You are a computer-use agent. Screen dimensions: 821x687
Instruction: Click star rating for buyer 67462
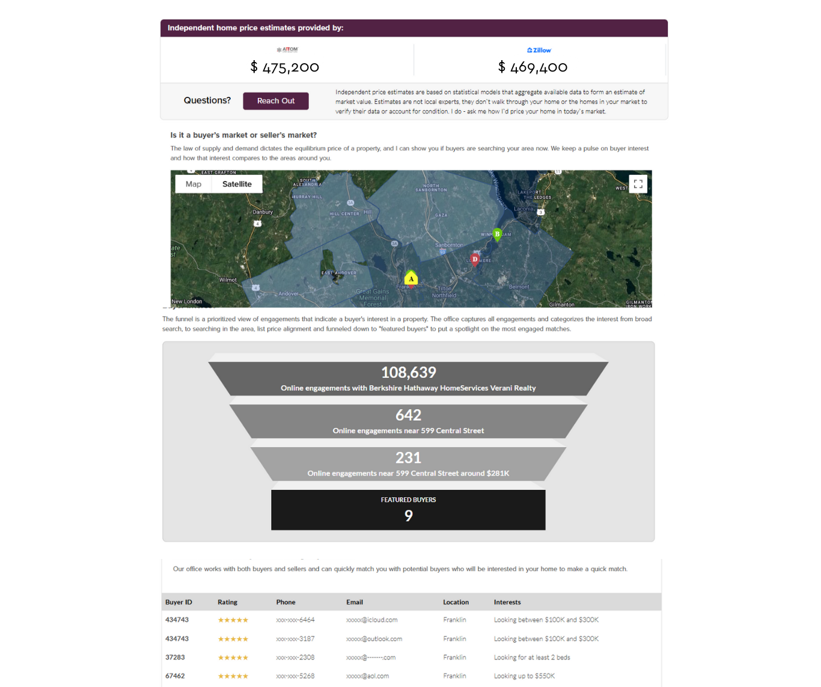[x=233, y=677]
